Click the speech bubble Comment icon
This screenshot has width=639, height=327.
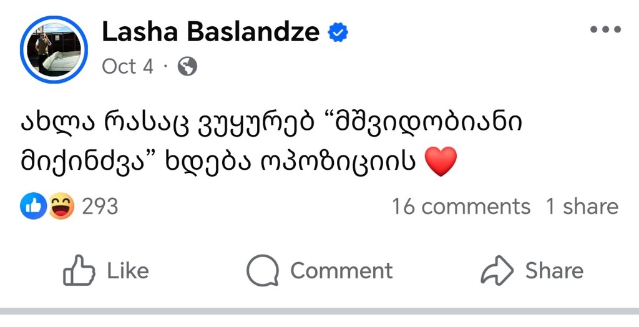click(262, 271)
